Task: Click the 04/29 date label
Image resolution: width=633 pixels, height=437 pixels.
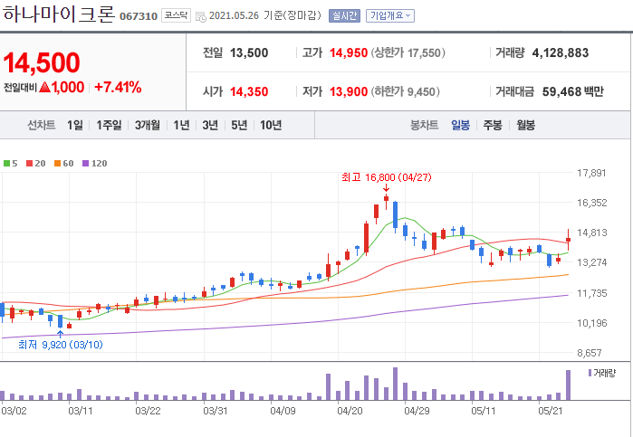Action: tap(417, 411)
